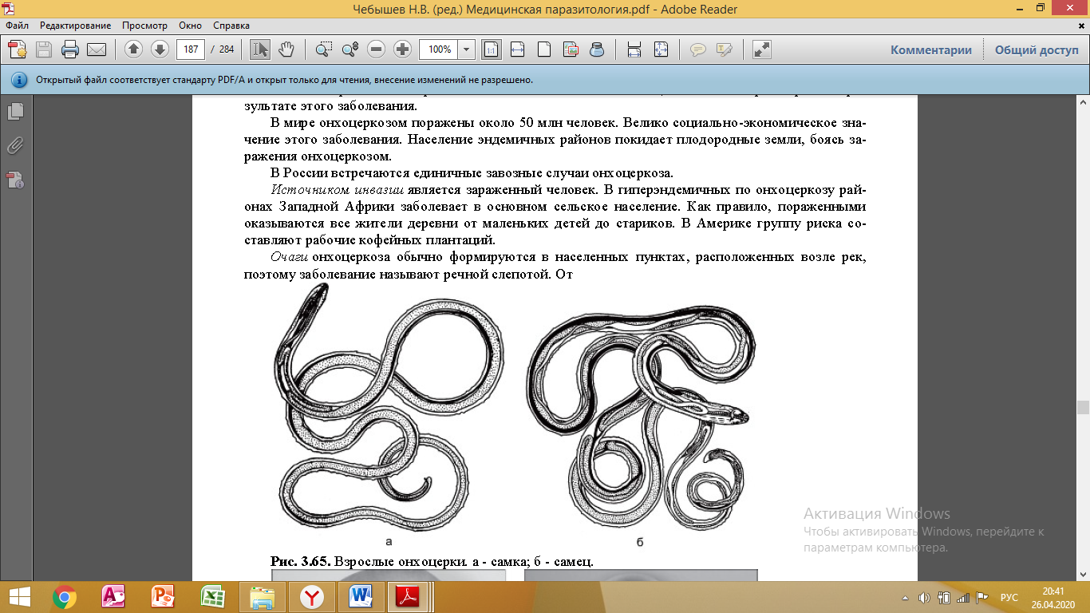Screen dimensions: 1090x613
Task: Click italic phrase Источником инвазии
Action: (338, 191)
